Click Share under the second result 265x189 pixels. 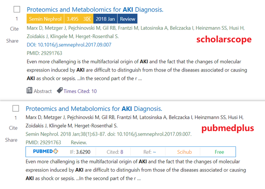pos(11,140)
